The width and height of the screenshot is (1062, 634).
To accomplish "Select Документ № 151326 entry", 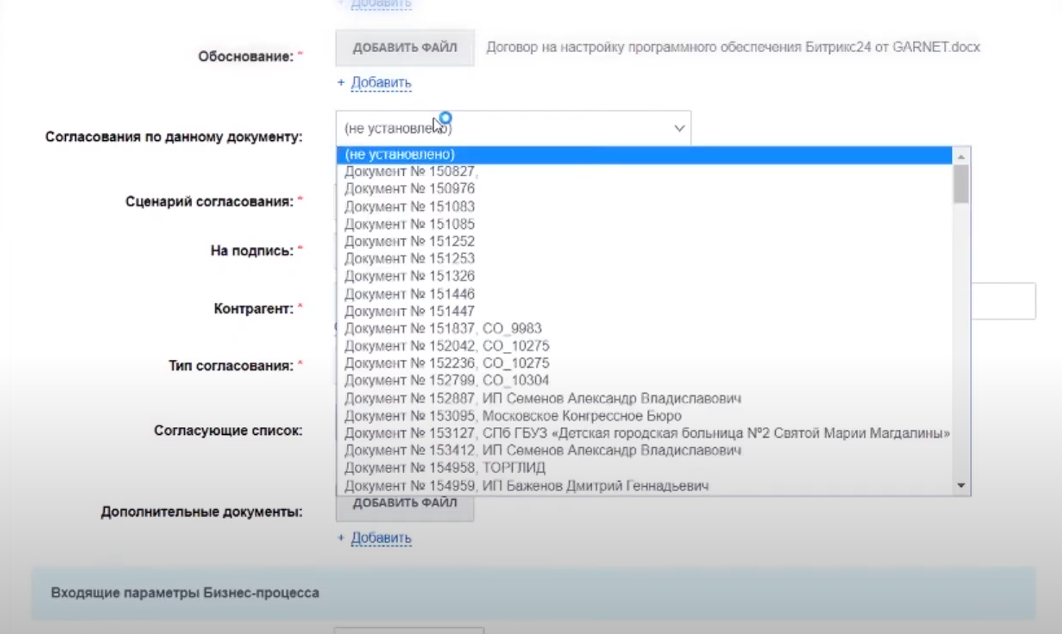I will 644,276.
